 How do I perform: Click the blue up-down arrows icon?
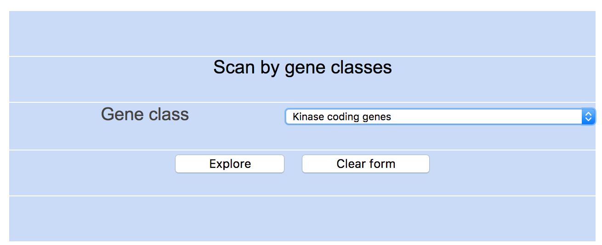pyautogui.click(x=588, y=117)
